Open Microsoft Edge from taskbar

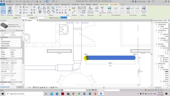57,94
